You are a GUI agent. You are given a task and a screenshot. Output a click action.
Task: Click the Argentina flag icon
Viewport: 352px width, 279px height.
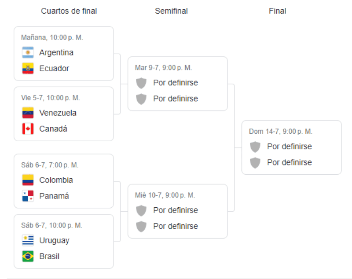click(28, 53)
